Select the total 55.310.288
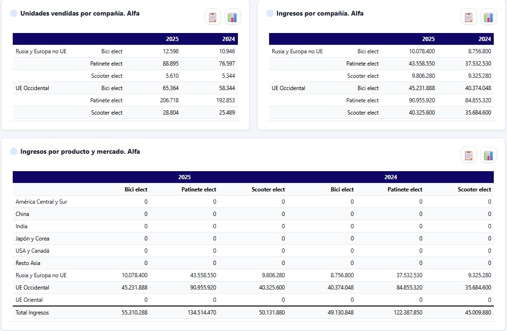Screen dimensions: 507x331 coord(135,313)
